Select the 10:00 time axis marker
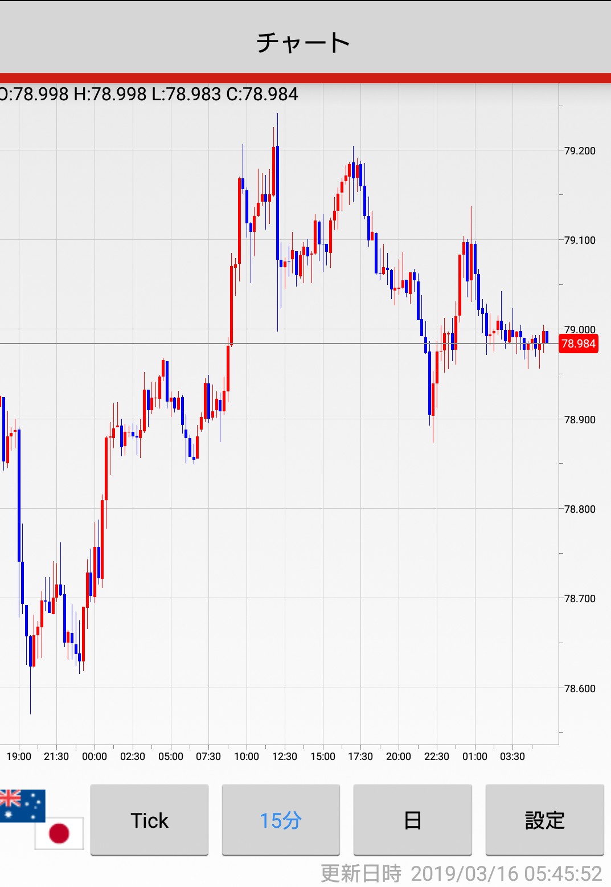 click(247, 757)
